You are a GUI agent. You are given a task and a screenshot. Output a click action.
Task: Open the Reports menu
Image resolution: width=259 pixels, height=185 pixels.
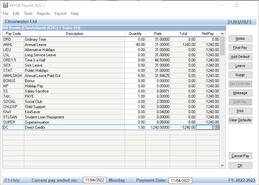tap(44, 14)
